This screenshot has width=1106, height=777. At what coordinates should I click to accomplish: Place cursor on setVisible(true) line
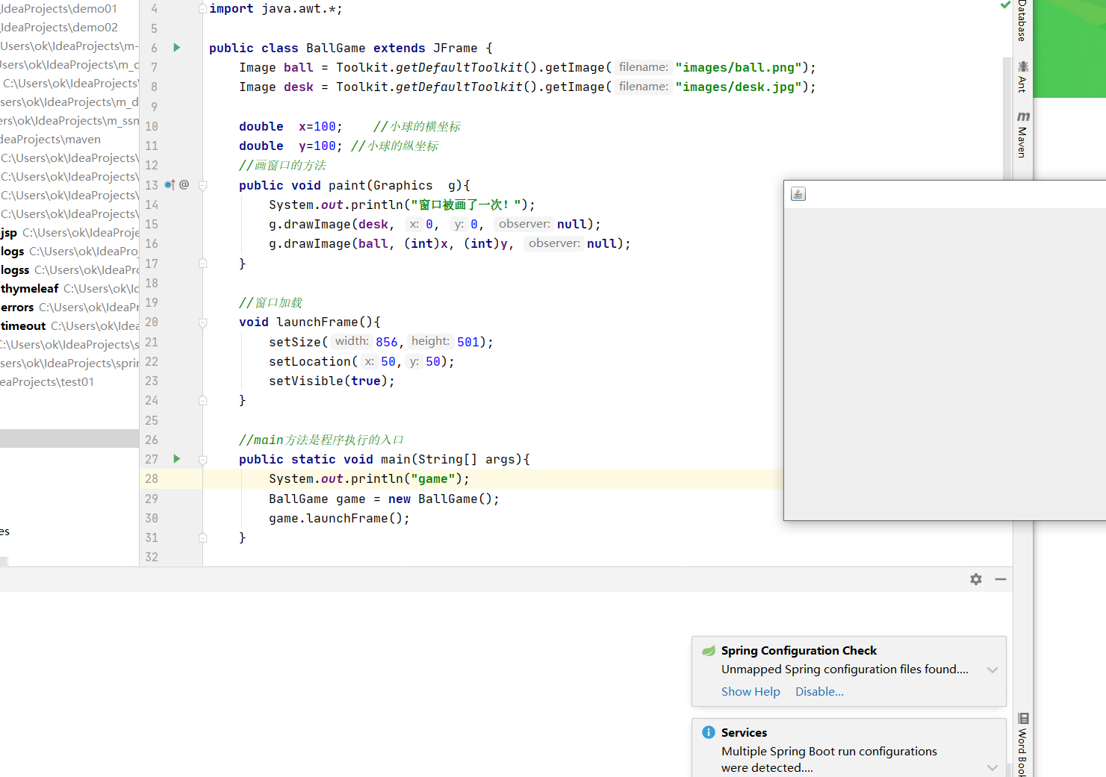[x=332, y=381]
